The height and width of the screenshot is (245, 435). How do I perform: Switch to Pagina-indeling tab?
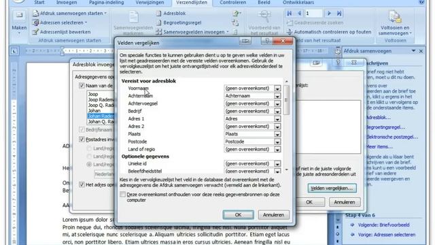click(106, 3)
